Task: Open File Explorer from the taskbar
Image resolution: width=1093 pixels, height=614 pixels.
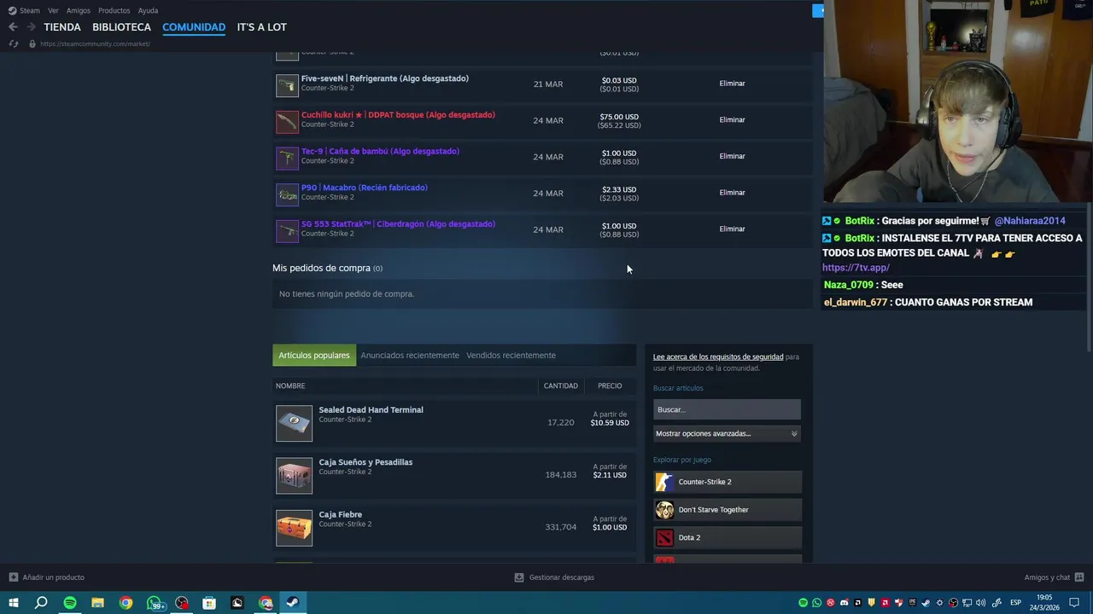Action: (97, 603)
